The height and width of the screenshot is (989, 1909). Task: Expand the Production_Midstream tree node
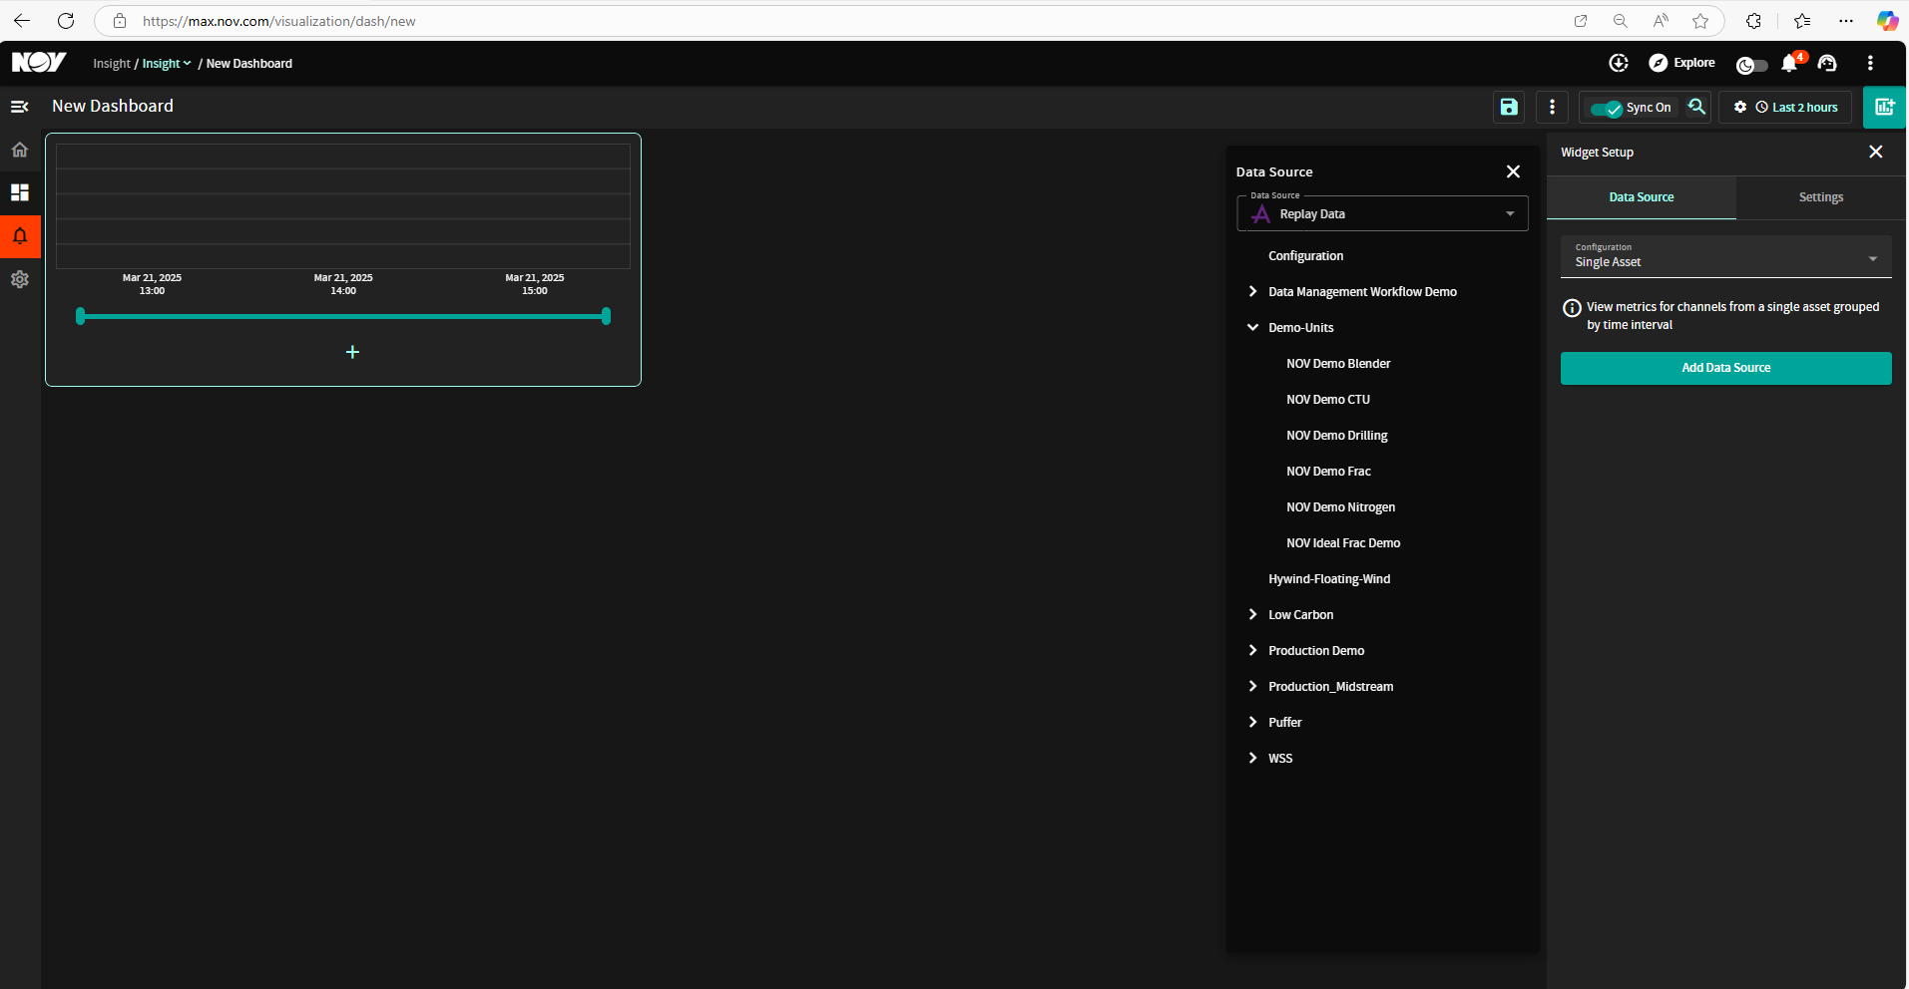click(x=1252, y=686)
